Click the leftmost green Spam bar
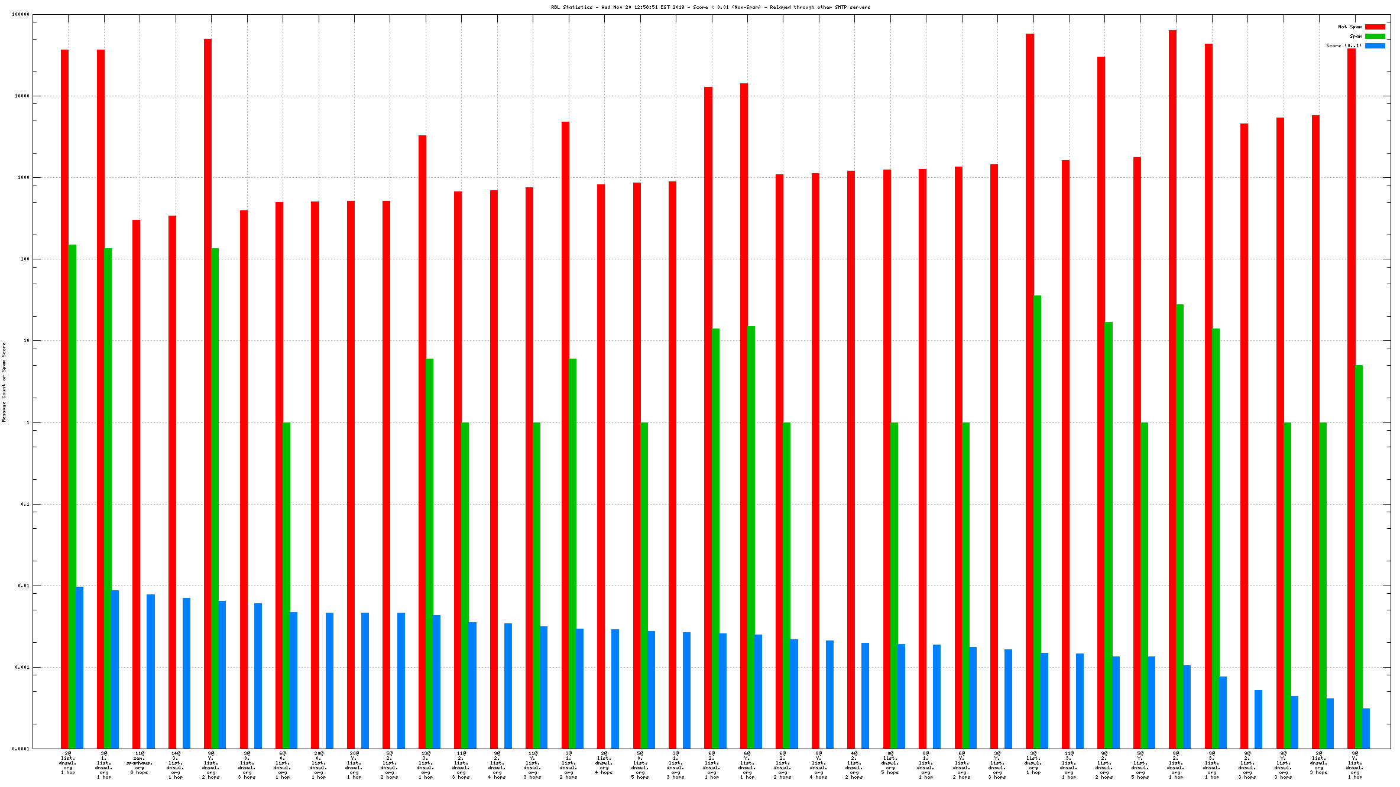 click(72, 496)
